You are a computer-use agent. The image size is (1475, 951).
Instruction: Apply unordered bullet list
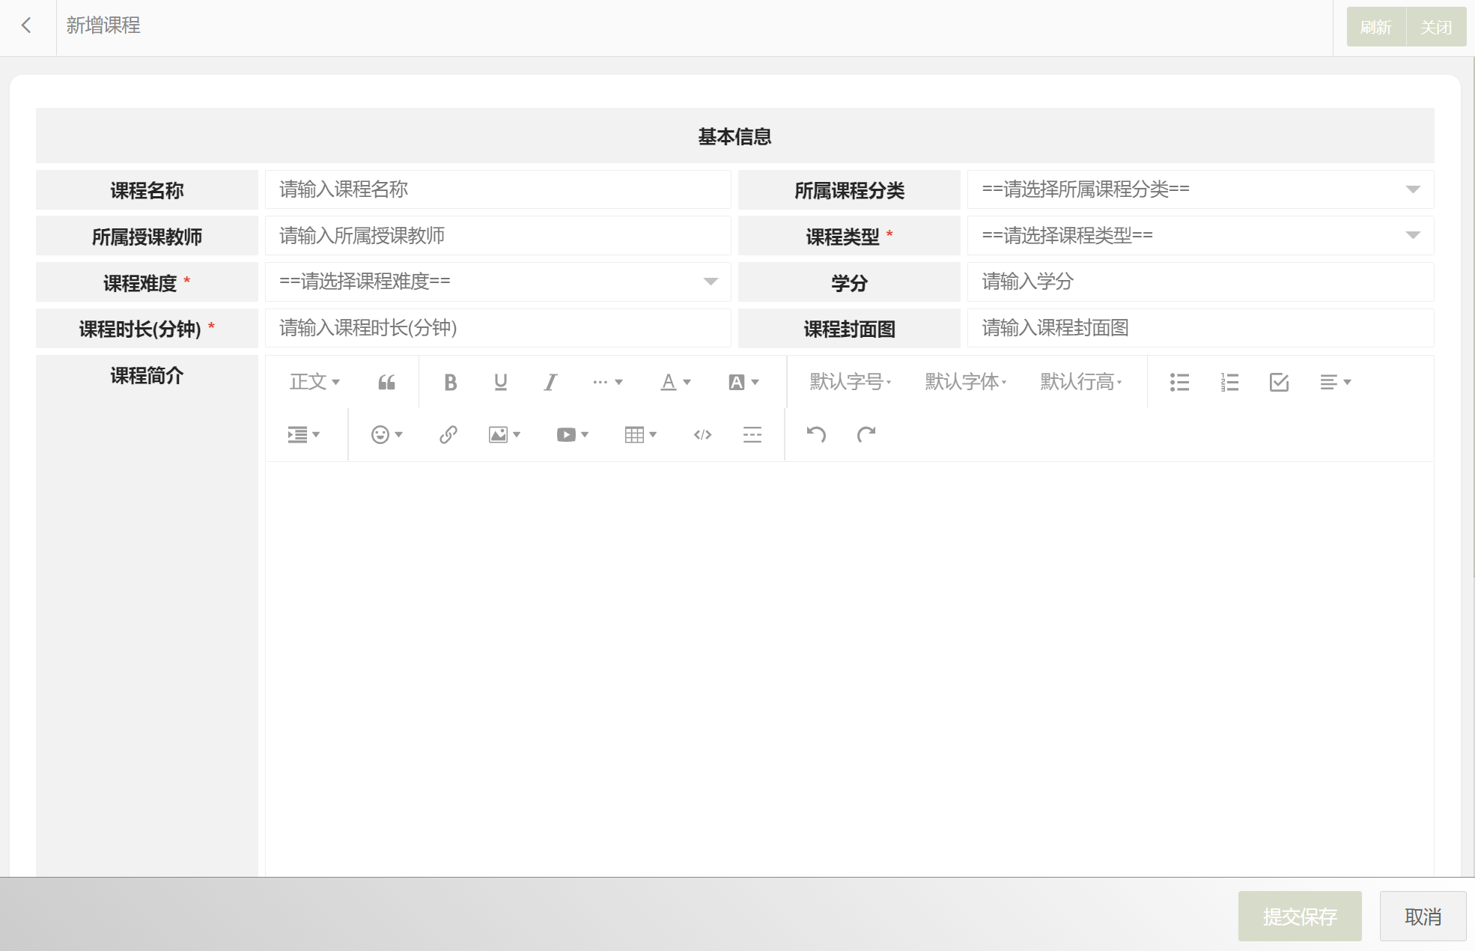[x=1179, y=383]
